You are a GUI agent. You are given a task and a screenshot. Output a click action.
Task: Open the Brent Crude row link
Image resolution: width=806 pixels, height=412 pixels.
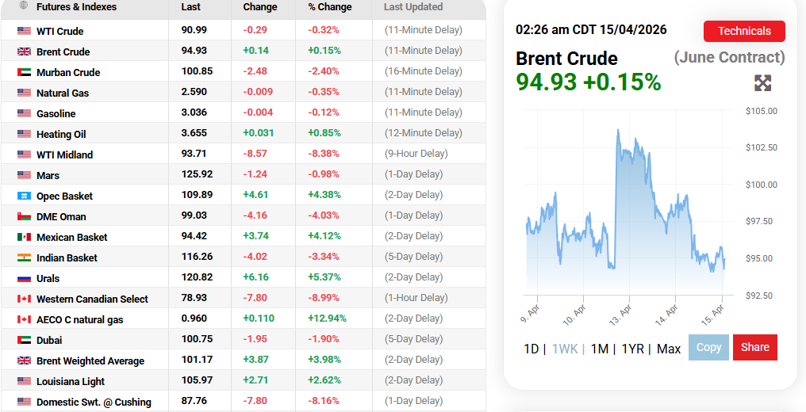[x=63, y=51]
